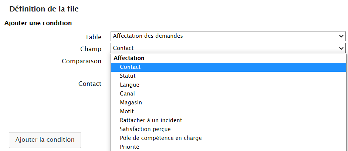Image resolution: width=348 pixels, height=151 pixels.
Task: Select Rattacher à un incident option
Action: click(151, 120)
